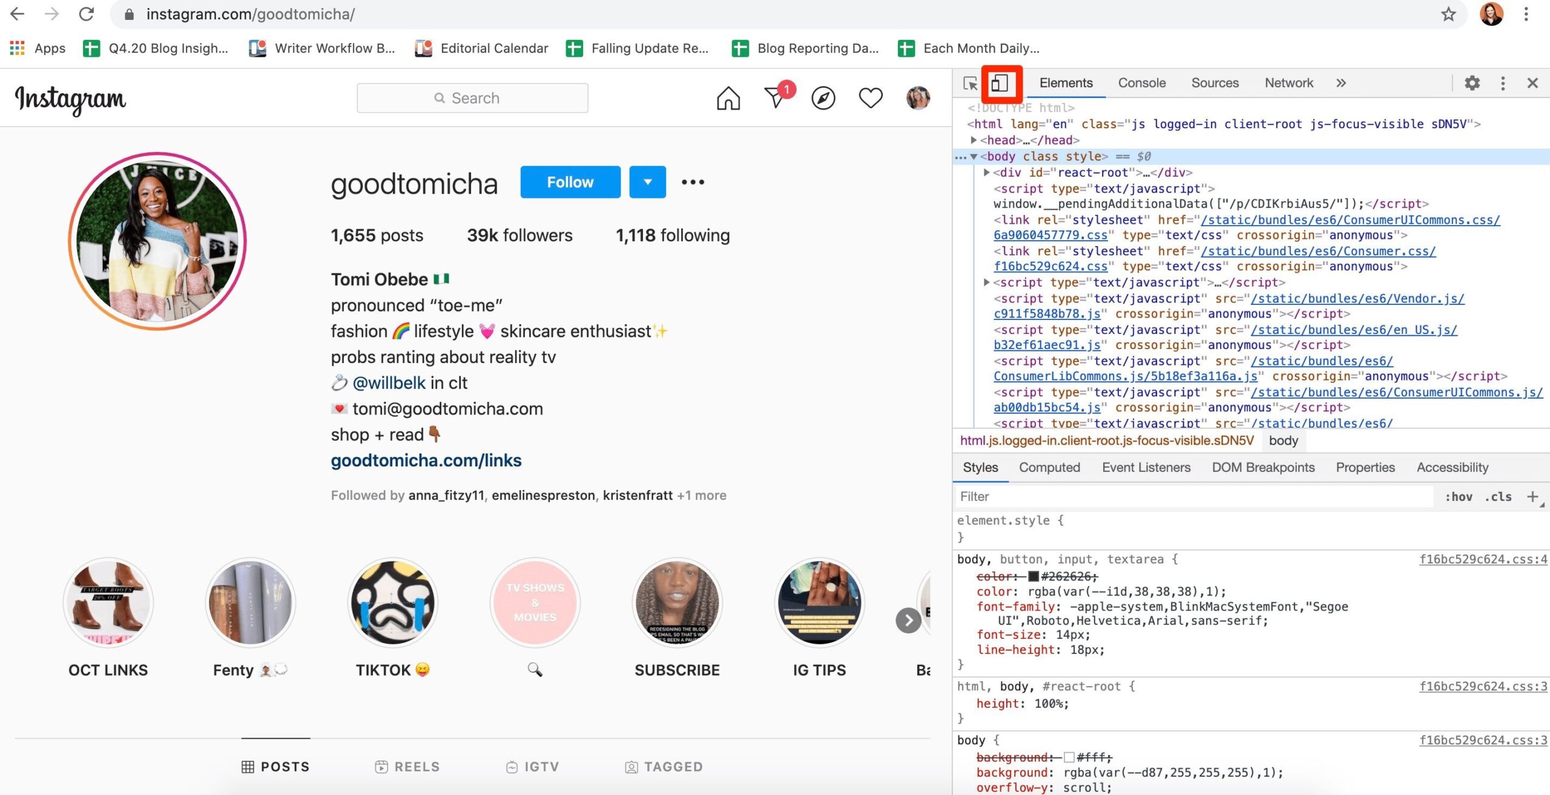Open the Explore compass icon

pos(823,98)
